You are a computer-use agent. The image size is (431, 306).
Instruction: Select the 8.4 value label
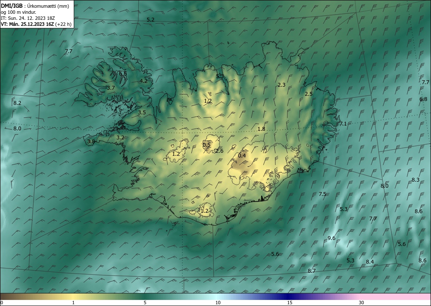[x=370, y=262]
